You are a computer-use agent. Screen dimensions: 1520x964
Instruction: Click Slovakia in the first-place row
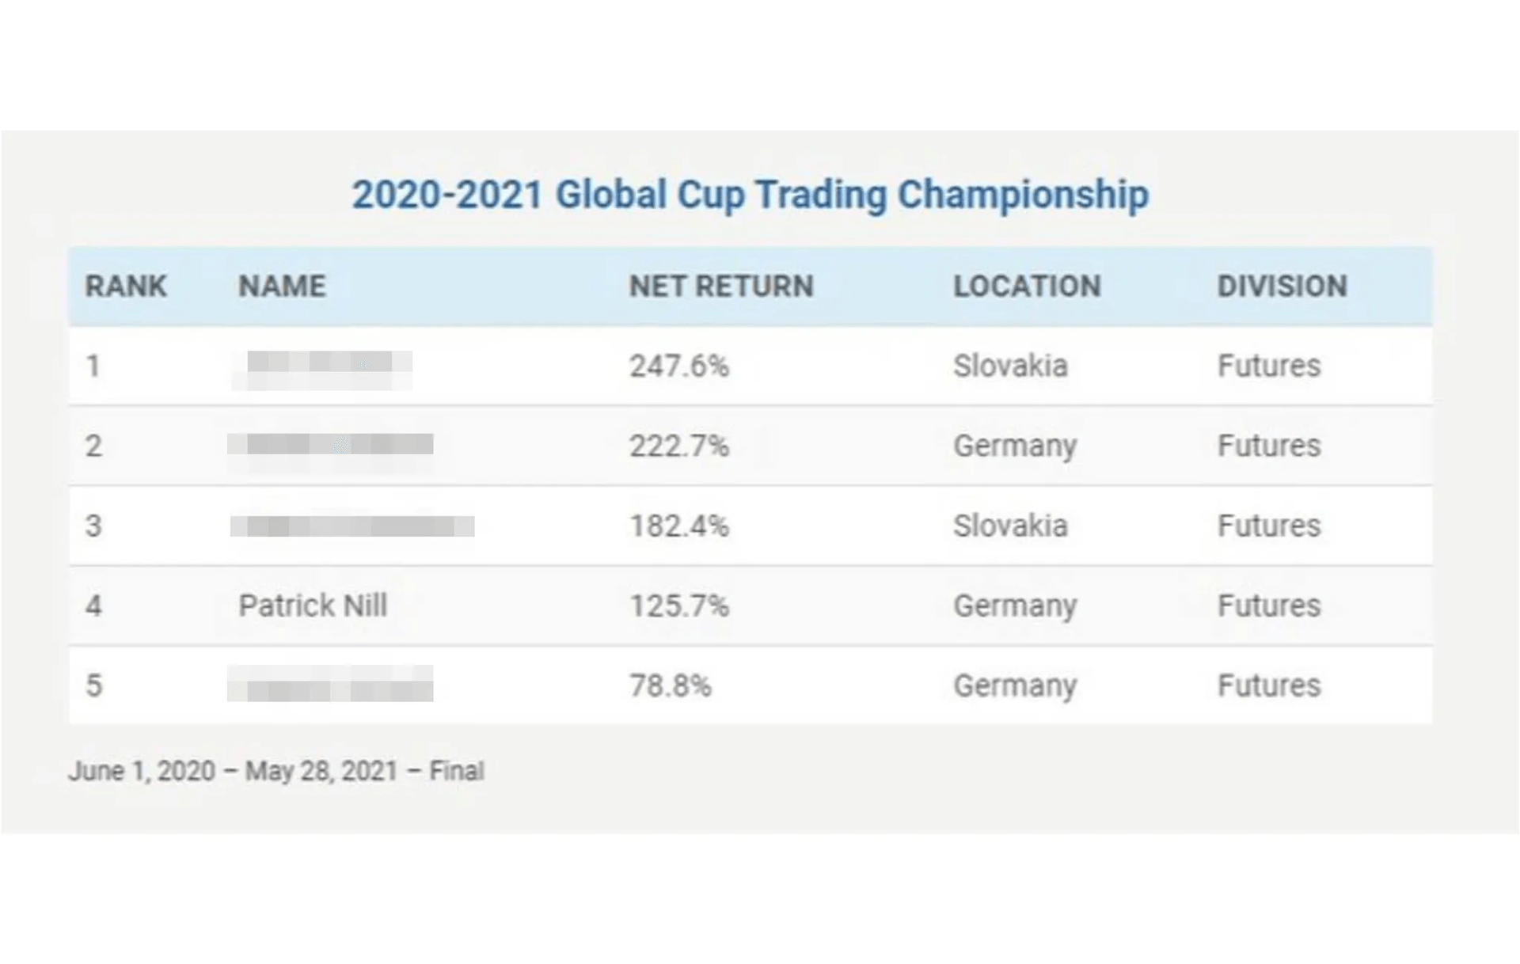(x=1010, y=366)
